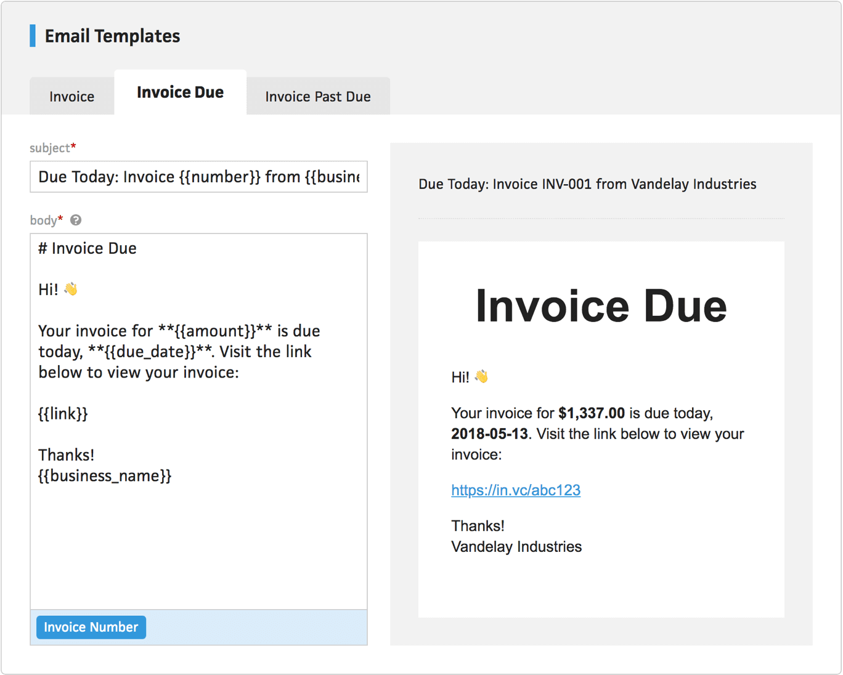Screen dimensions: 843x675
Task: Click the waving hand emoji in the body editor
Action: tap(70, 288)
